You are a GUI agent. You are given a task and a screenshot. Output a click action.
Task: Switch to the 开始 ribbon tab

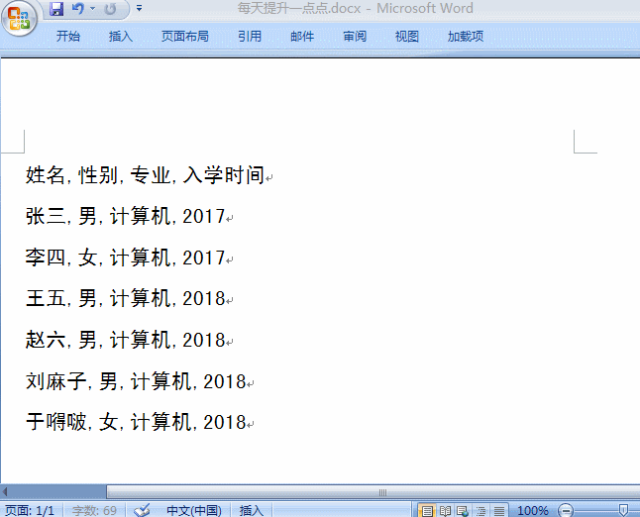click(68, 37)
